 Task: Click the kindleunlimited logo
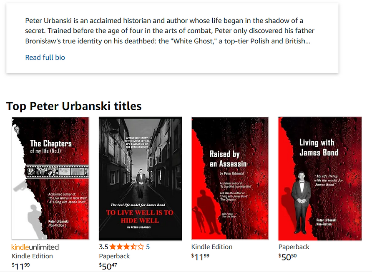35,247
